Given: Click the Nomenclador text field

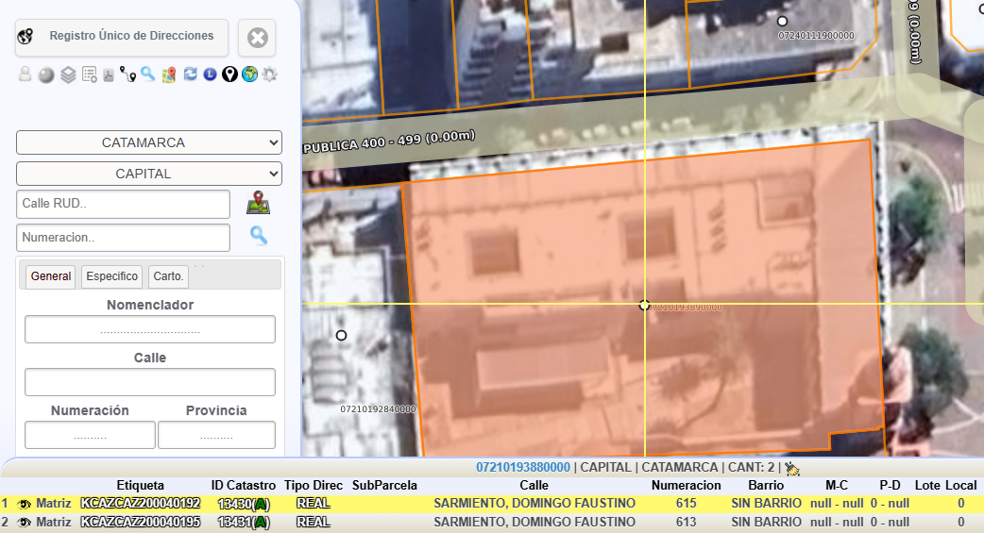Looking at the screenshot, I should click(x=150, y=329).
